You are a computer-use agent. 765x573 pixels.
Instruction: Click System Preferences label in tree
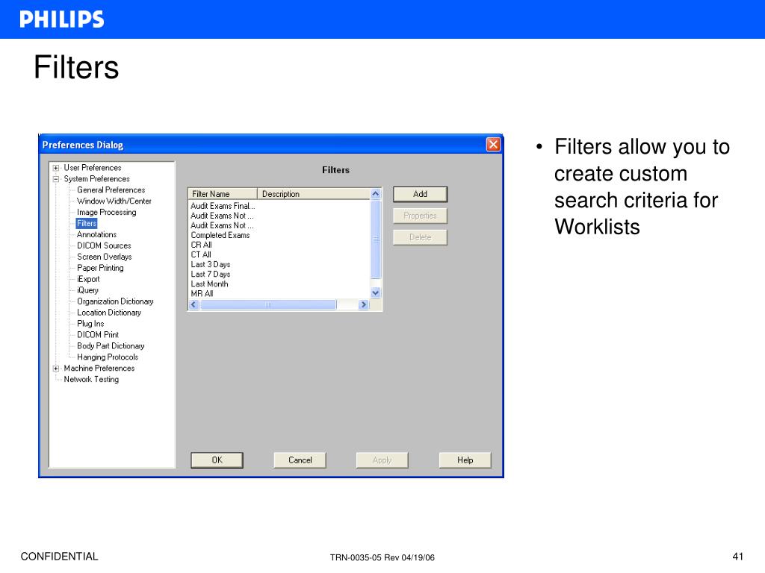click(96, 179)
